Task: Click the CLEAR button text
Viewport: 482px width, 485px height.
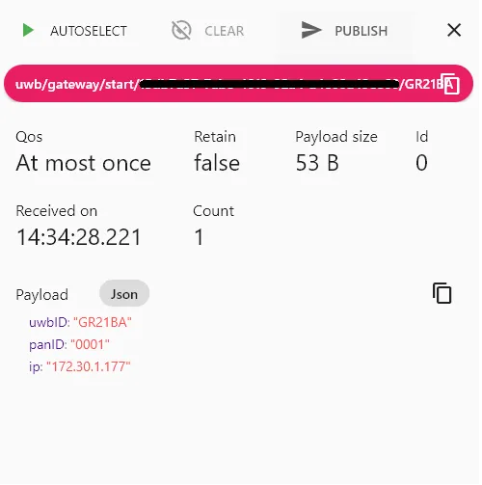Action: 224,31
